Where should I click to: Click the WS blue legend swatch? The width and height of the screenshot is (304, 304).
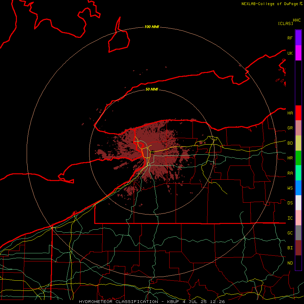point(298,188)
